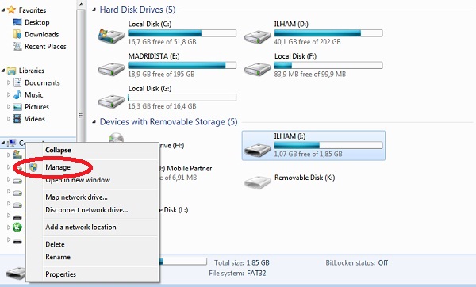This screenshot has height=287, width=476.
Task: Click ILHAM (D:) usage bar
Action: coord(328,33)
